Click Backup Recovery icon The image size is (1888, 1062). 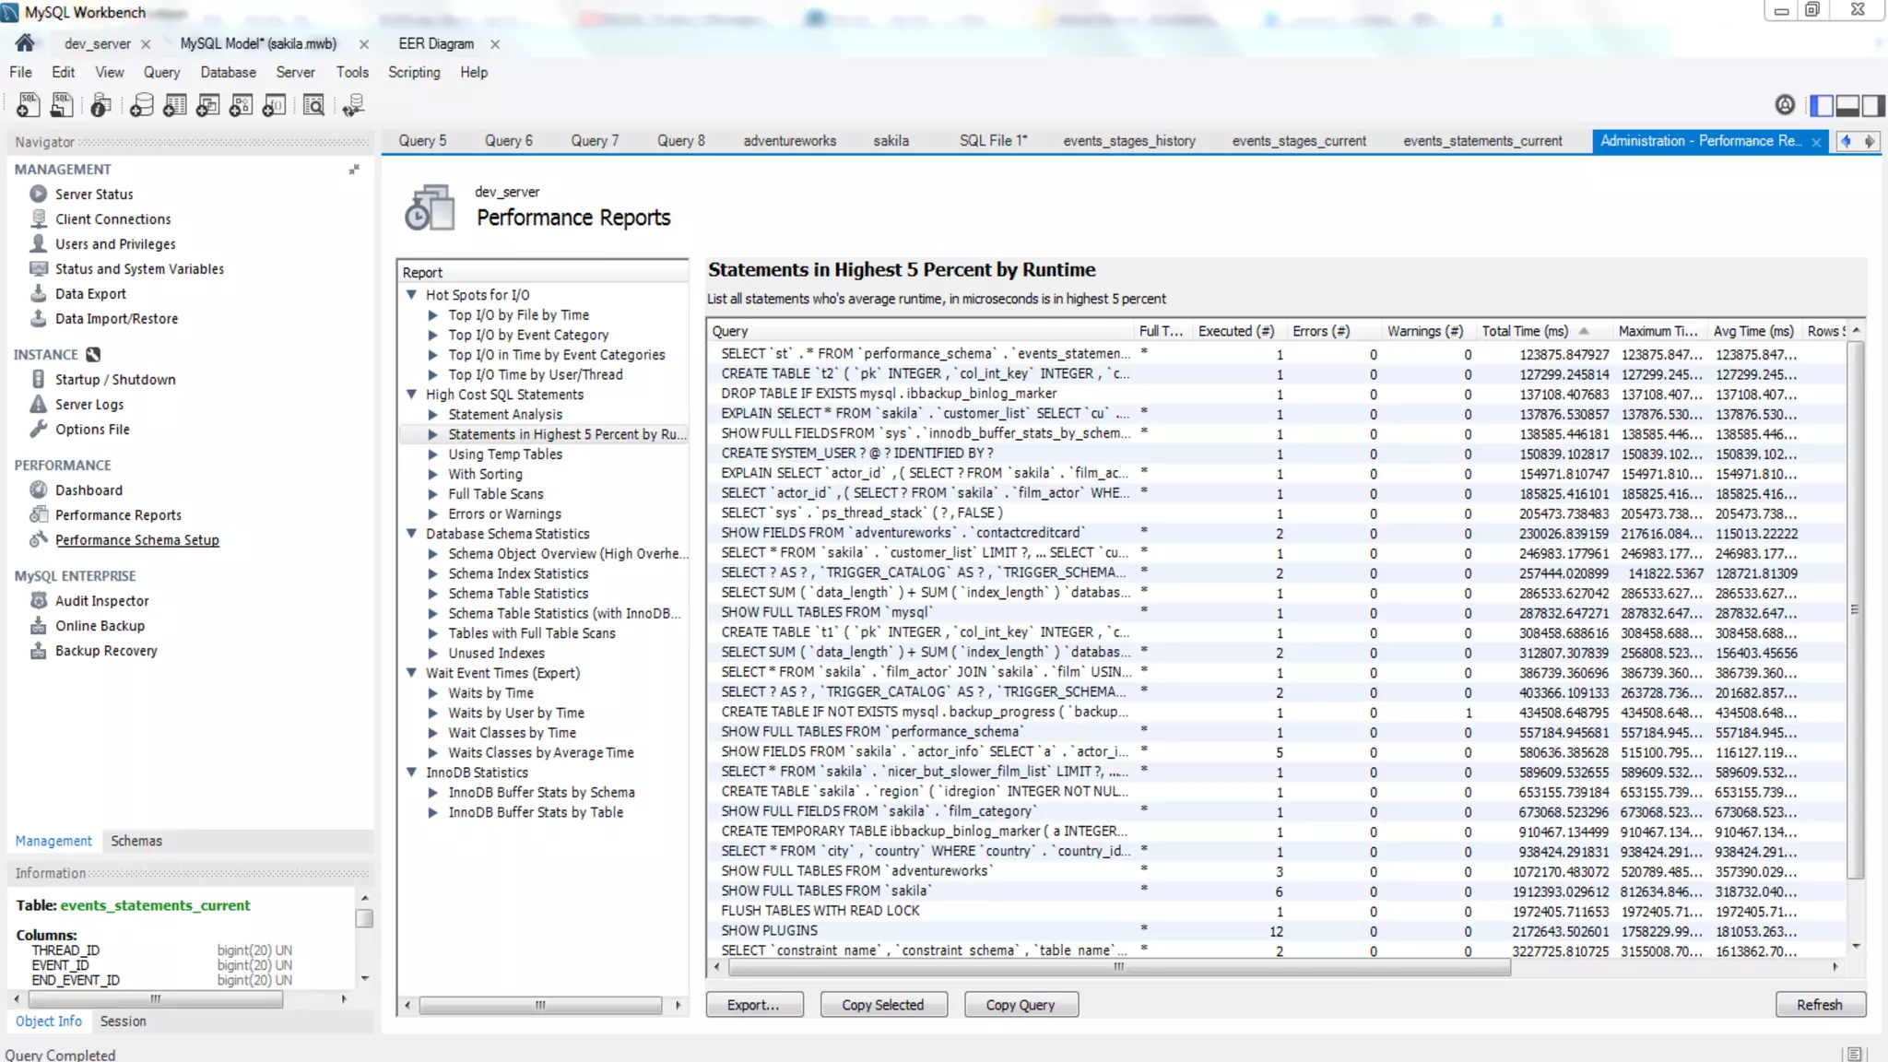[38, 650]
